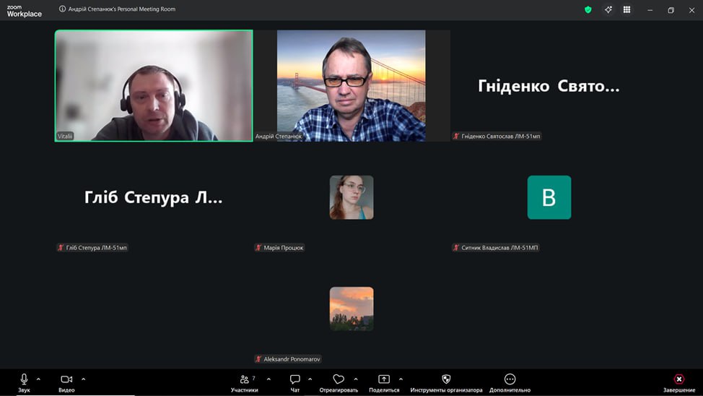Open Инструменты организатора host tools
This screenshot has height=396, width=703.
pyautogui.click(x=446, y=382)
